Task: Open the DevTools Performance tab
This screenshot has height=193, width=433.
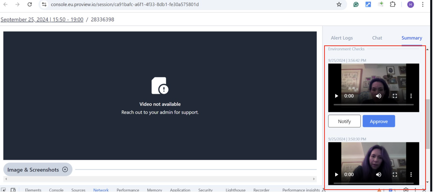Action: 128,190
